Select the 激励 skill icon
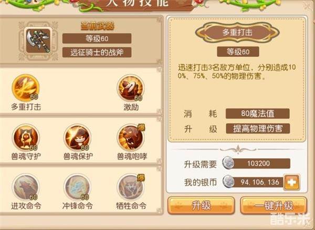The image size is (315, 230). [131, 88]
